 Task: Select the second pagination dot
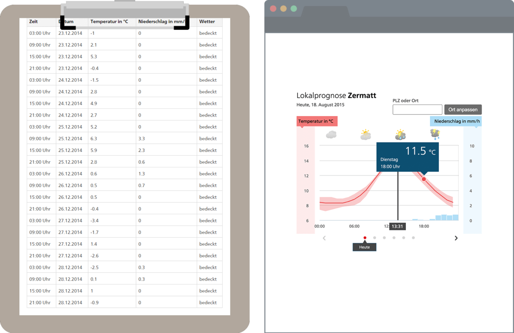tap(375, 237)
